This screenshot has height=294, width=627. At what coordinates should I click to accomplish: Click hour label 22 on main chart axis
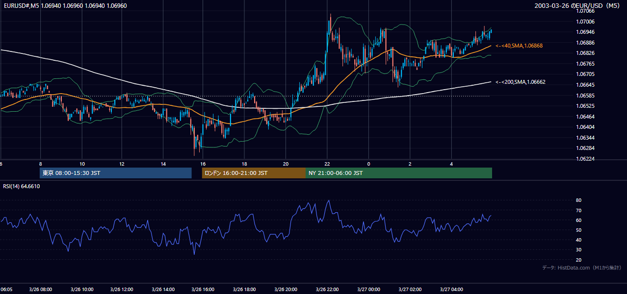[x=327, y=164]
